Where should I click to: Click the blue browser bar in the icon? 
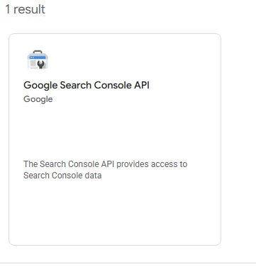pyautogui.click(x=38, y=57)
